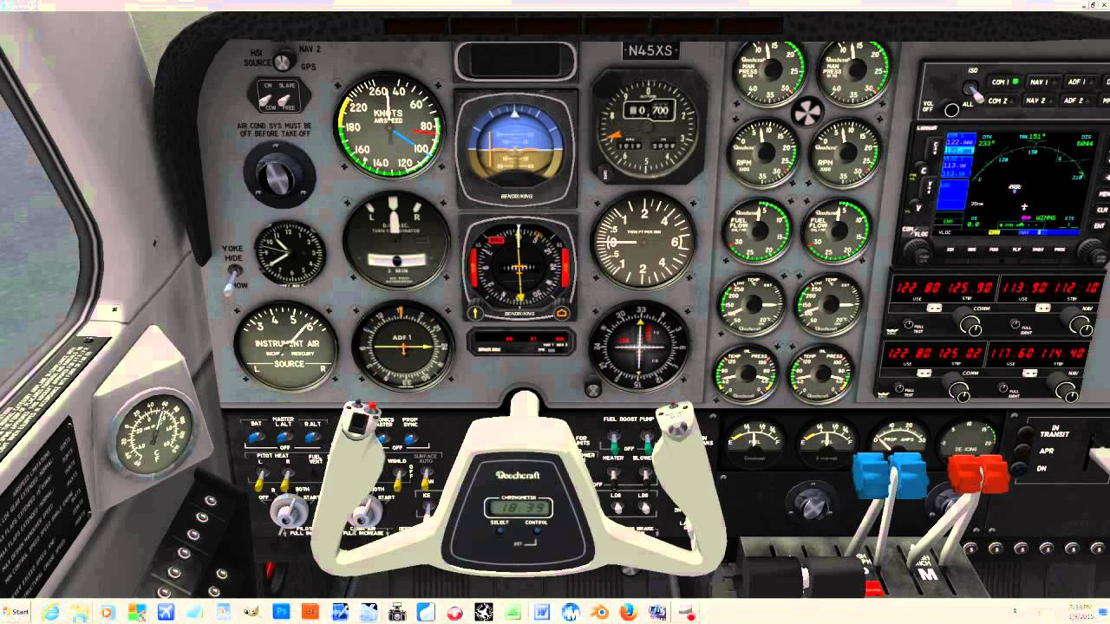Open Firefox from the taskbar
The image size is (1110, 624).
[628, 612]
